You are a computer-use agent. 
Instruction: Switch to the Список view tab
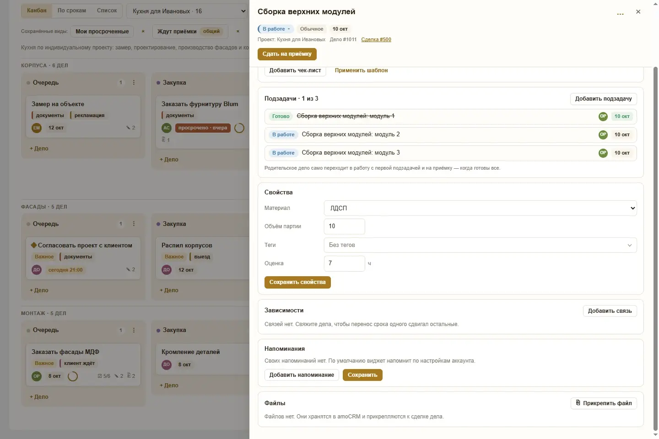[107, 11]
